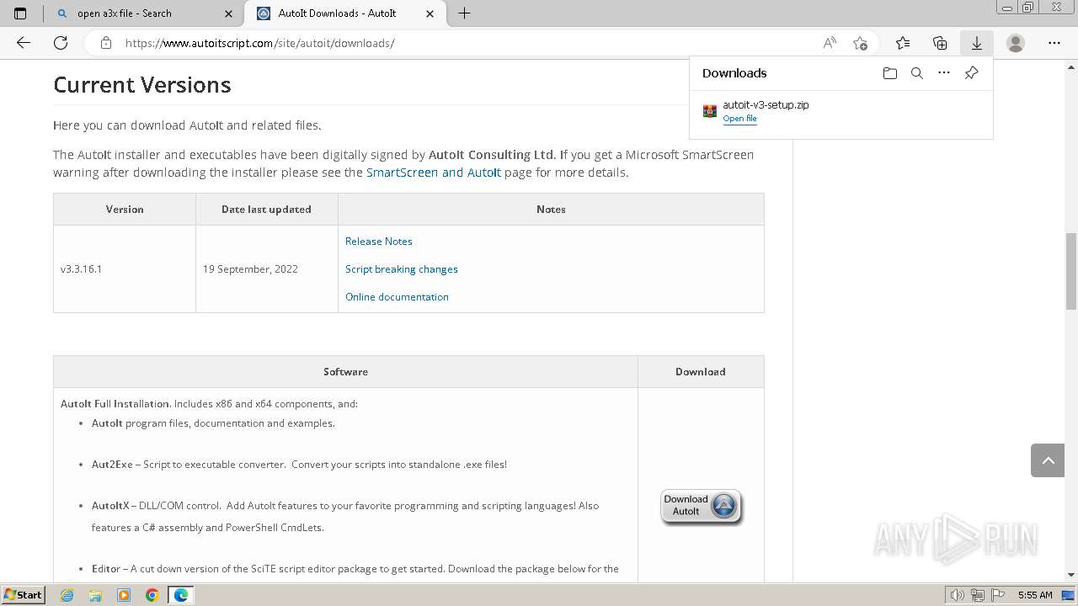Click the taskbar clock showing 5:55 AM
This screenshot has height=606, width=1078.
click(1035, 595)
